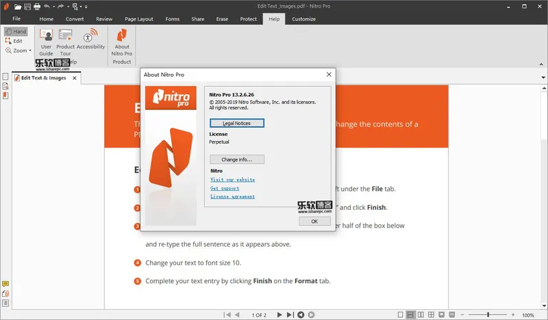This screenshot has height=320, width=548.
Task: Switch to the Review ribbon tab
Action: coord(104,19)
